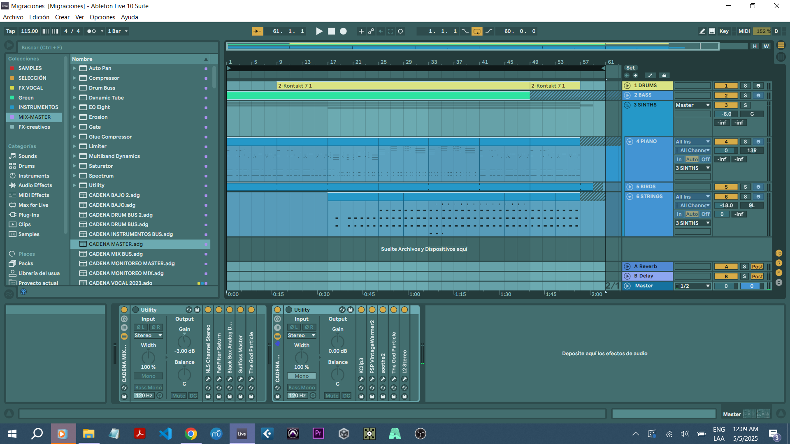Expand Auto Pan folder

coord(74,68)
